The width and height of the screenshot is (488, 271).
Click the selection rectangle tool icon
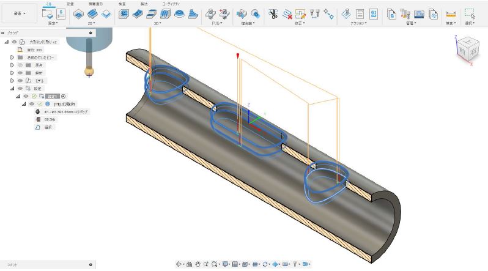tap(468, 13)
